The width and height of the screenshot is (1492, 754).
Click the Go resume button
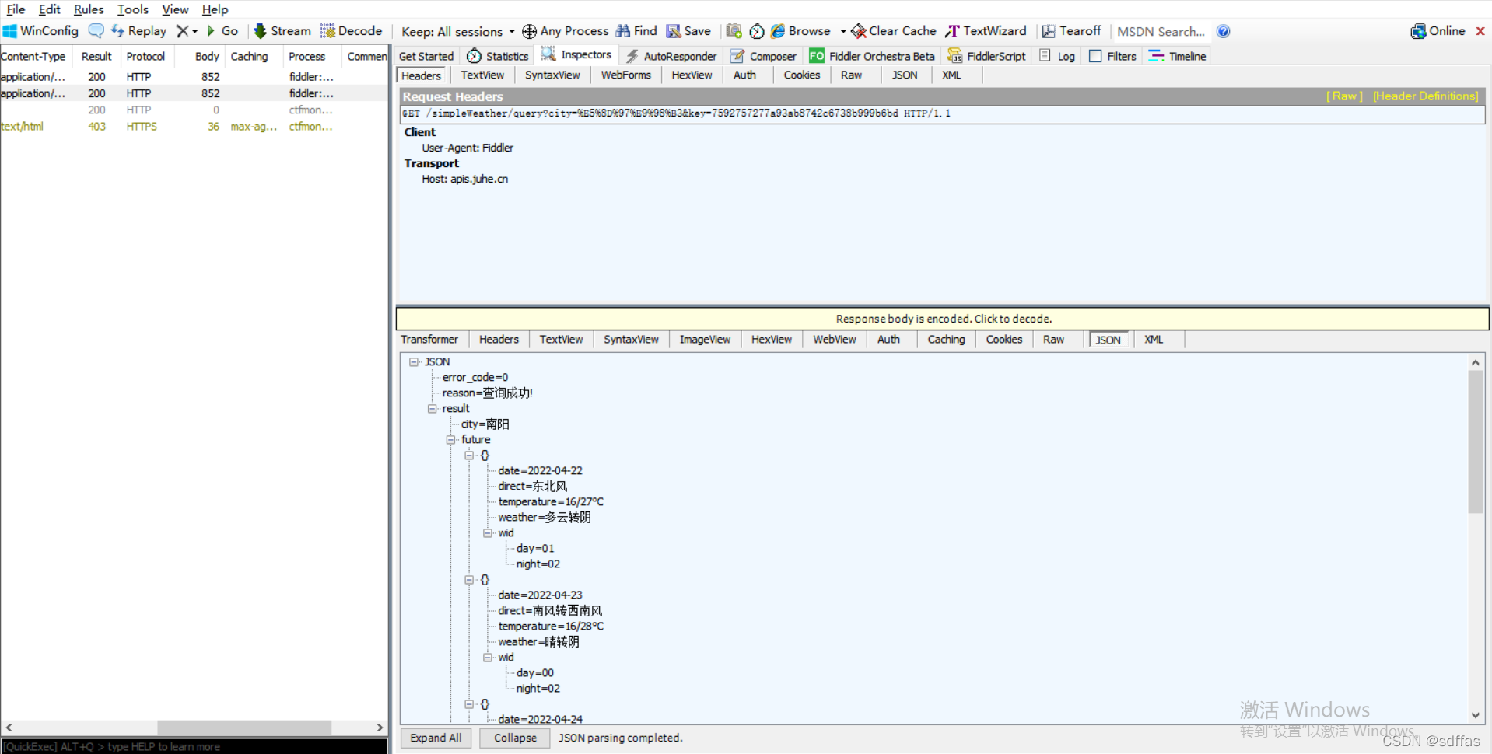222,31
